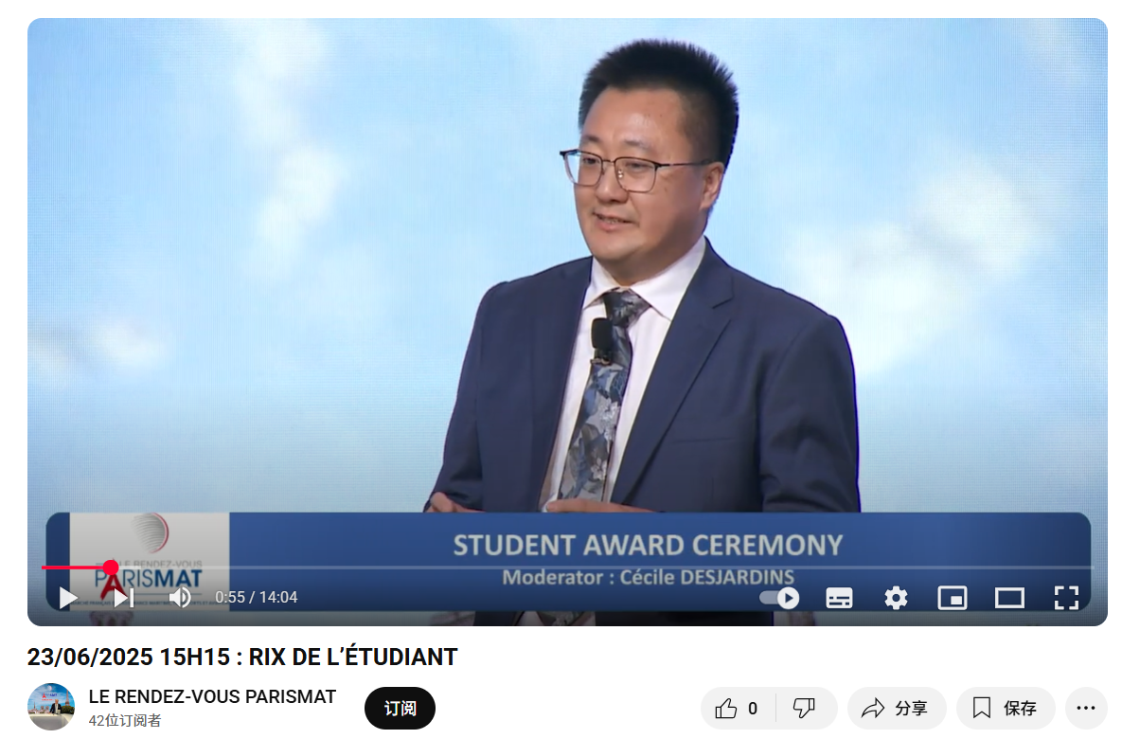Seek on the unplayed part of the progress bar
1122x739 pixels.
click(x=606, y=568)
